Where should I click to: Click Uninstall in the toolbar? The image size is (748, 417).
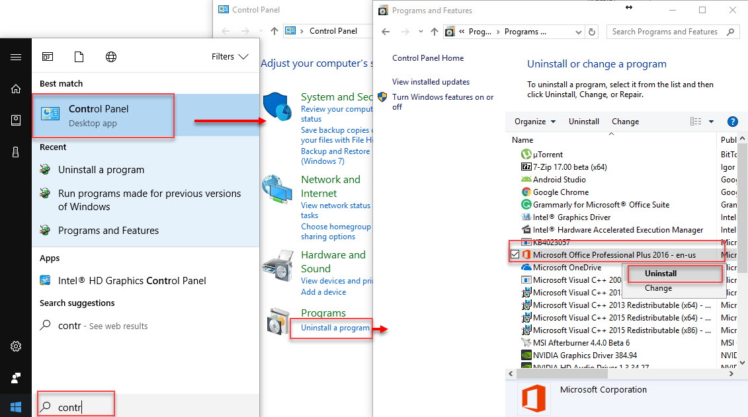[584, 122]
